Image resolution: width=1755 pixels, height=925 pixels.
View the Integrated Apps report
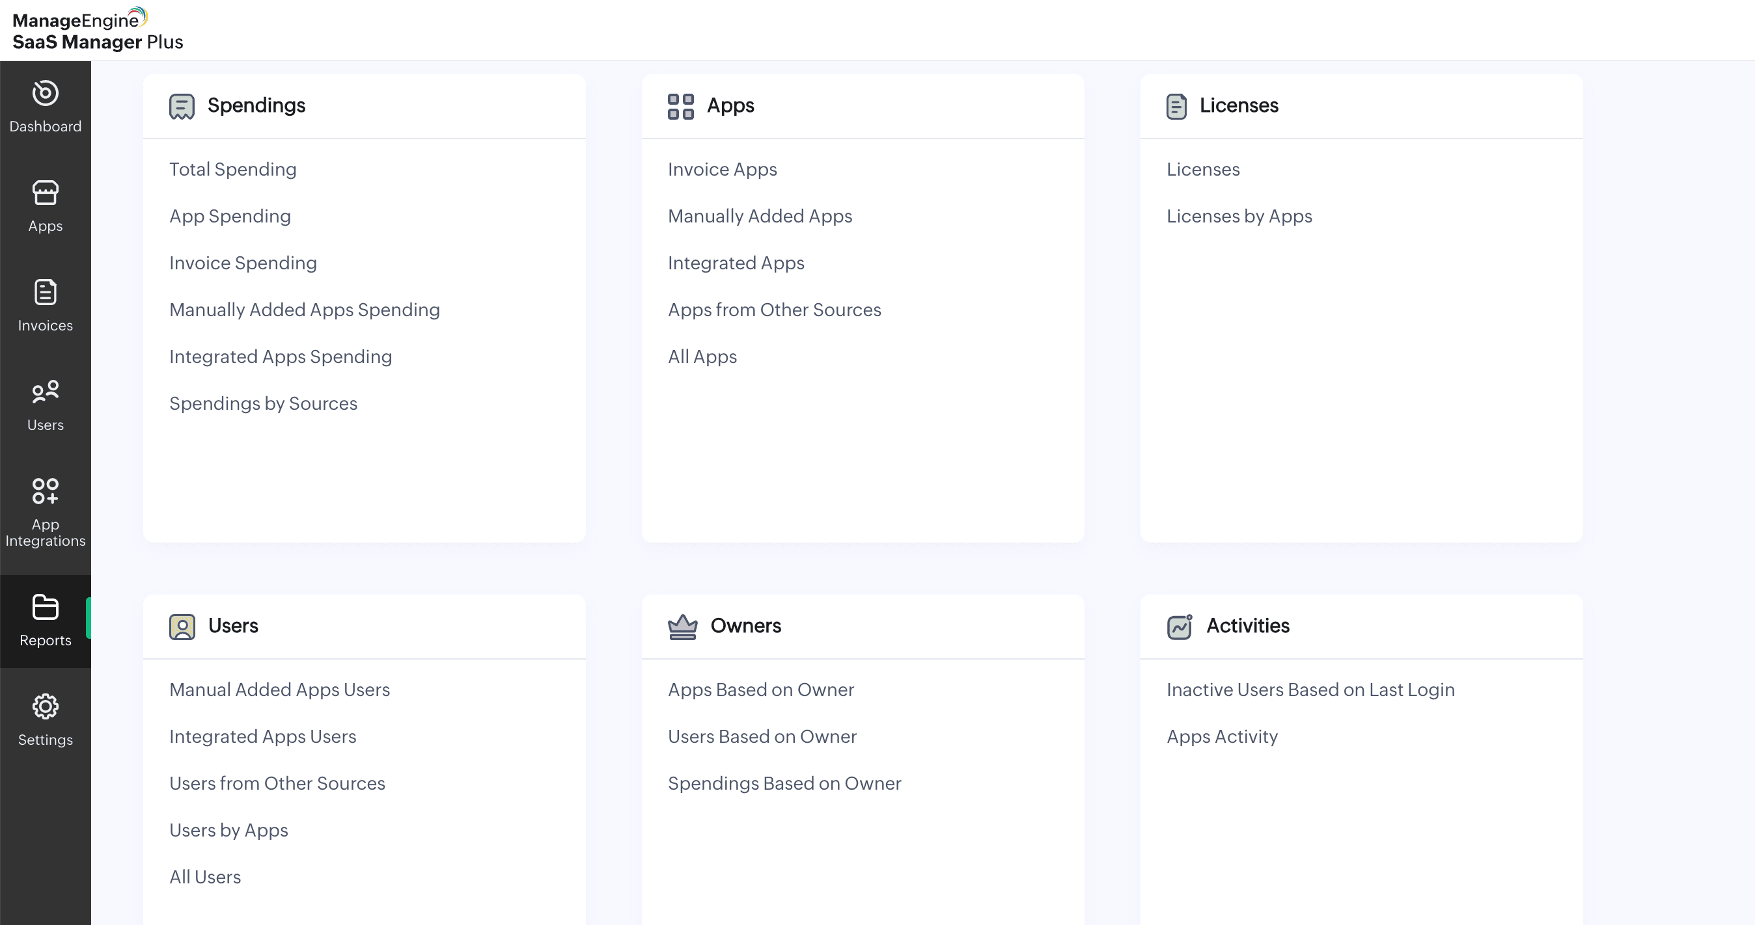(x=735, y=263)
